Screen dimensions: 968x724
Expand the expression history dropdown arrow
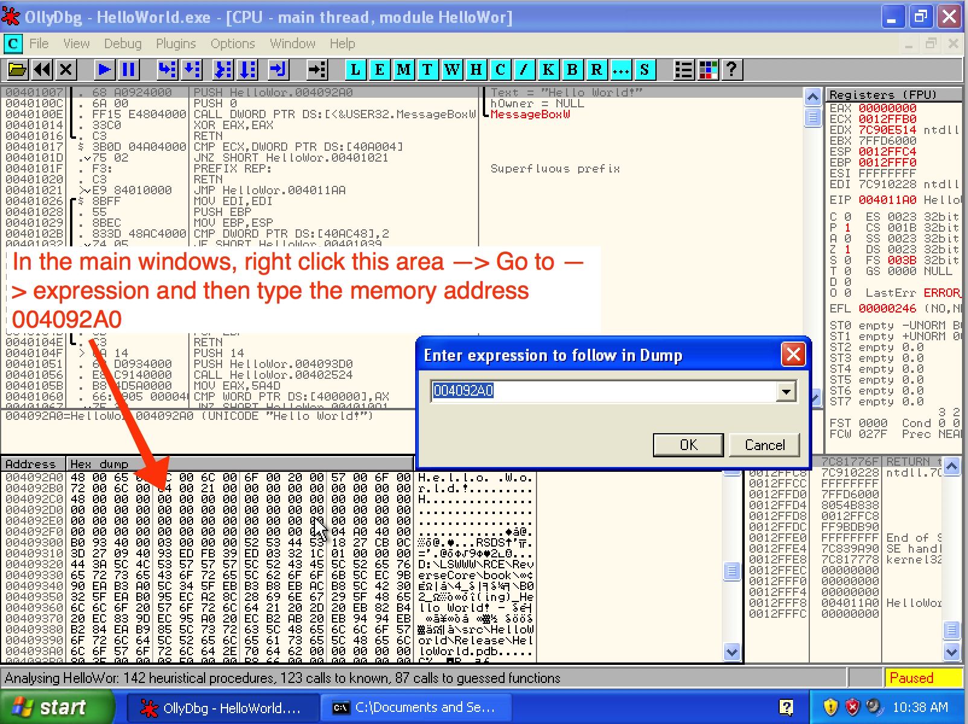(x=786, y=392)
